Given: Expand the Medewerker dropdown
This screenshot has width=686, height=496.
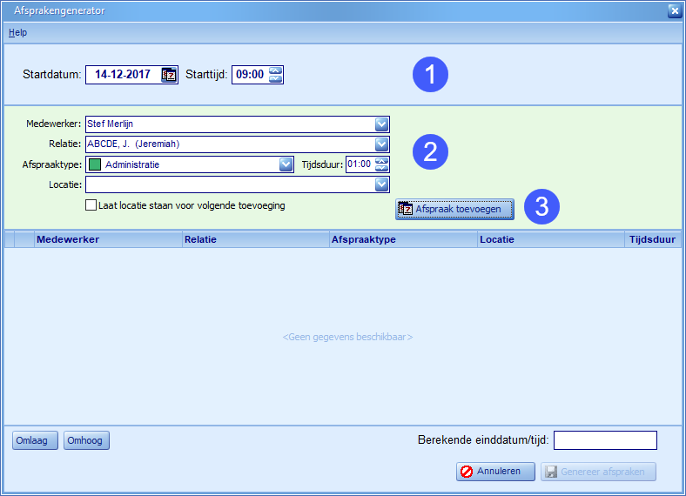Looking at the screenshot, I should coord(381,124).
